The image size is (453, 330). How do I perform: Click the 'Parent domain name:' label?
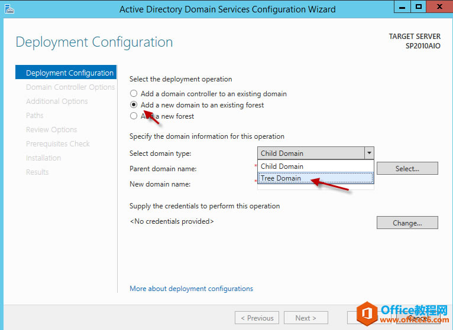163,169
